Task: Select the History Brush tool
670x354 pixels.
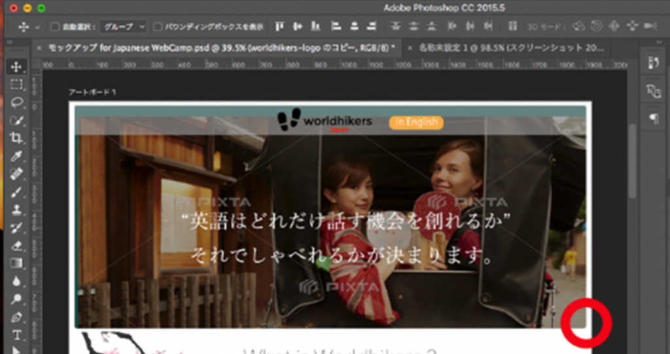Action: pos(16,227)
